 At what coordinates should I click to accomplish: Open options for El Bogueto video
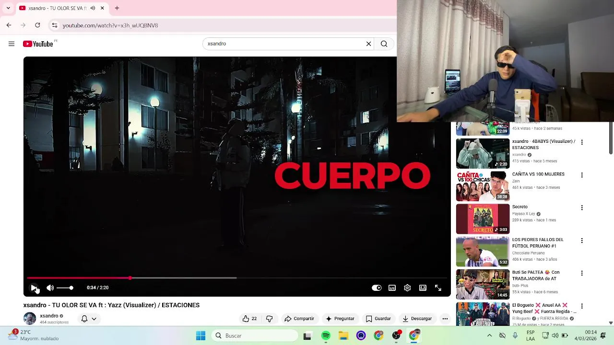click(582, 306)
